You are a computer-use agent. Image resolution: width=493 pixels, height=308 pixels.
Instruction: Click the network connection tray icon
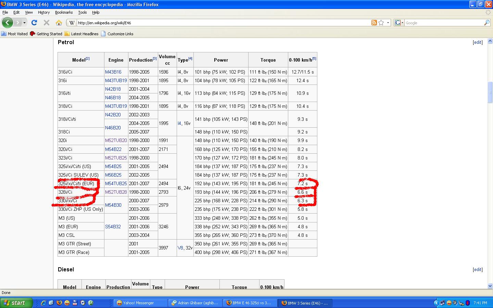click(442, 303)
